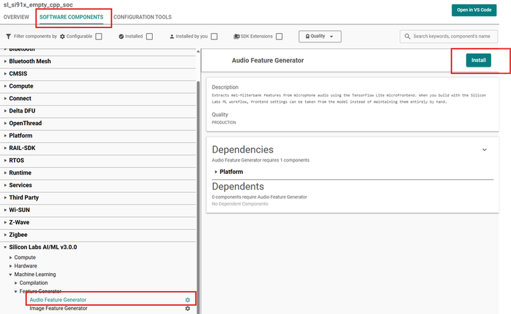
Task: Click the Configurable gear icon in filters
Action: coord(63,37)
